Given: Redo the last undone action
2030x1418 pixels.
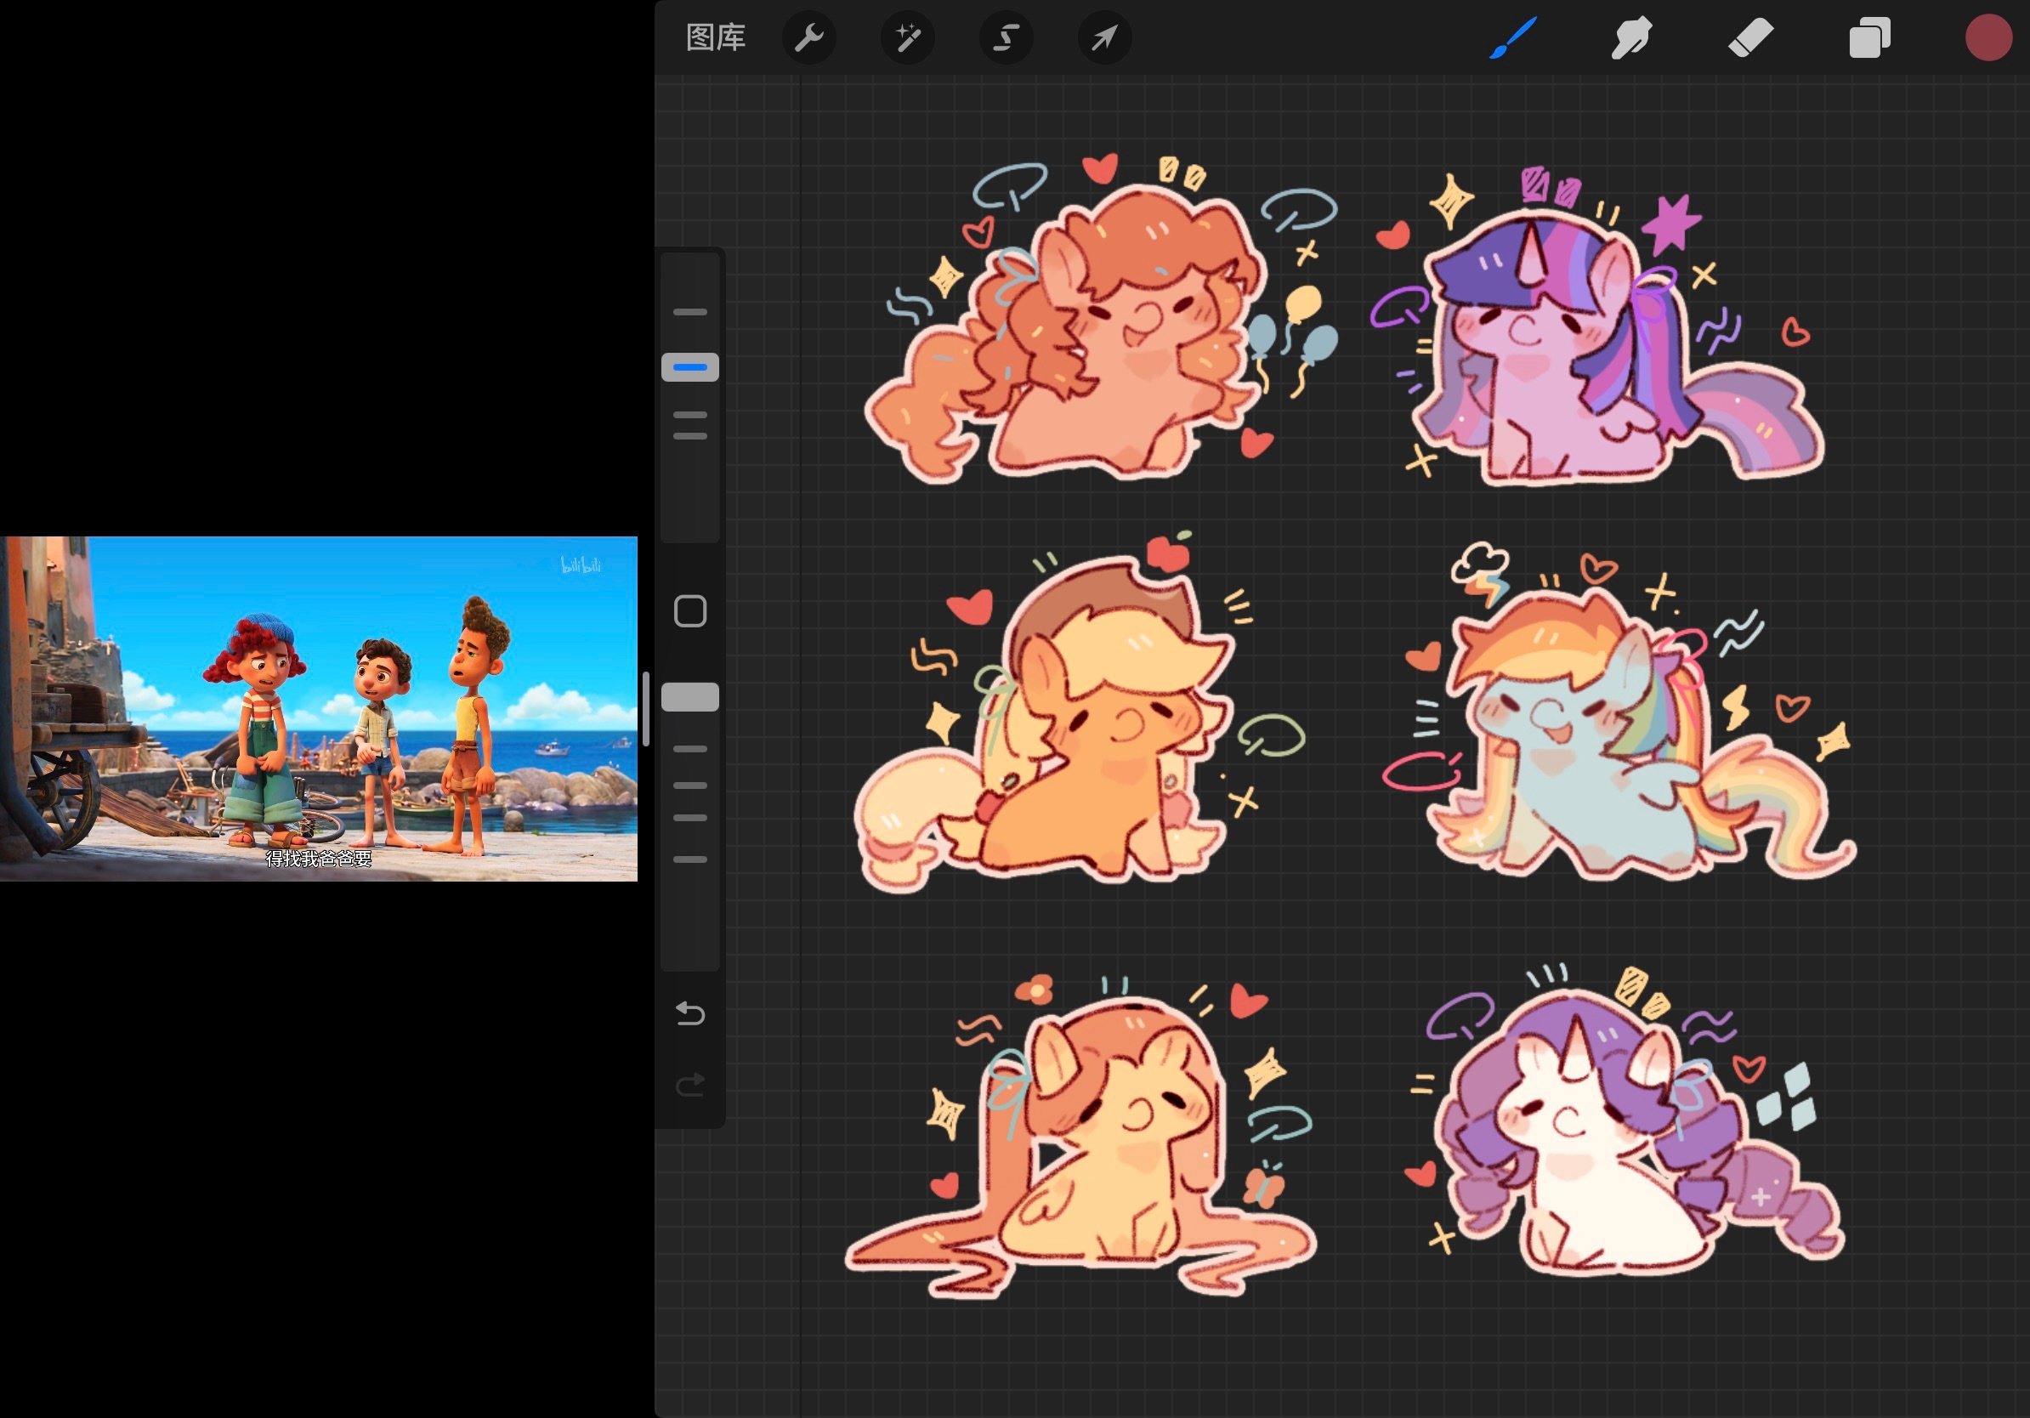Looking at the screenshot, I should 689,1084.
